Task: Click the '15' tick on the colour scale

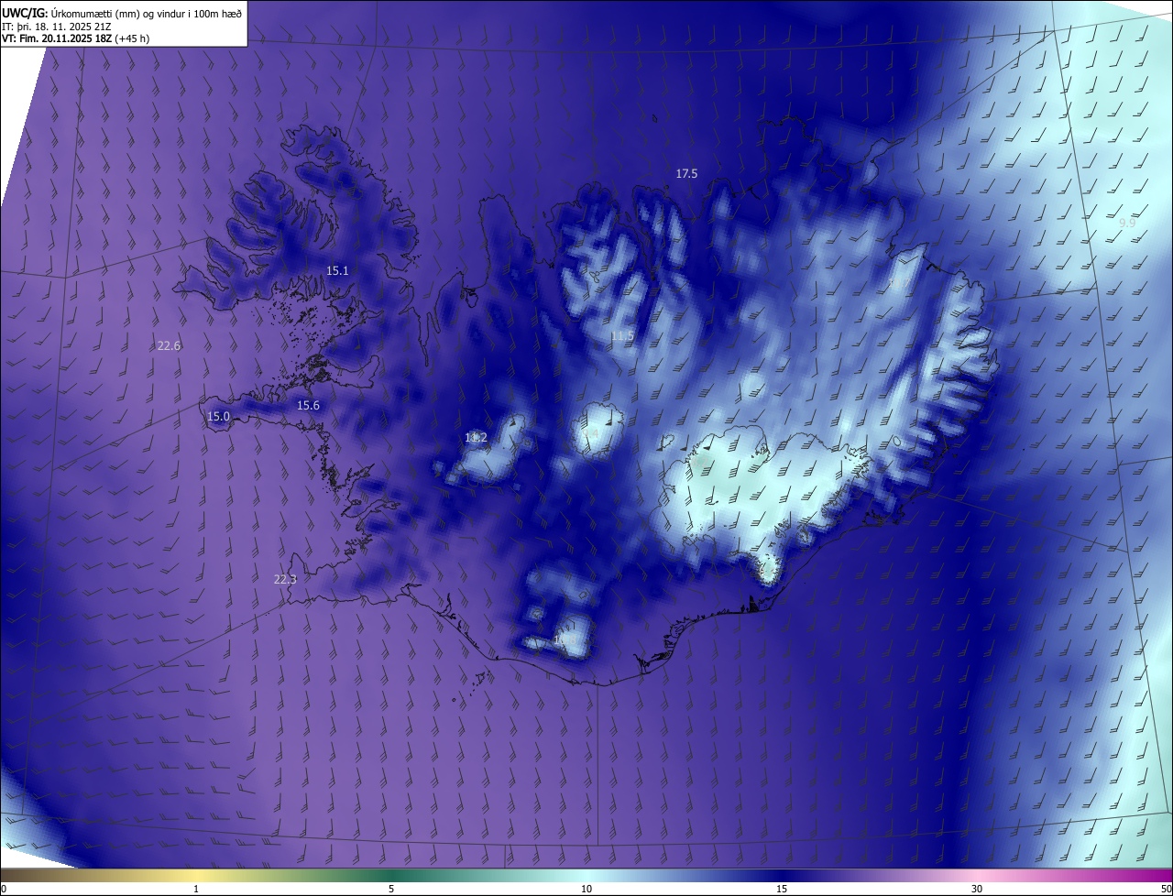Action: pyautogui.click(x=782, y=889)
